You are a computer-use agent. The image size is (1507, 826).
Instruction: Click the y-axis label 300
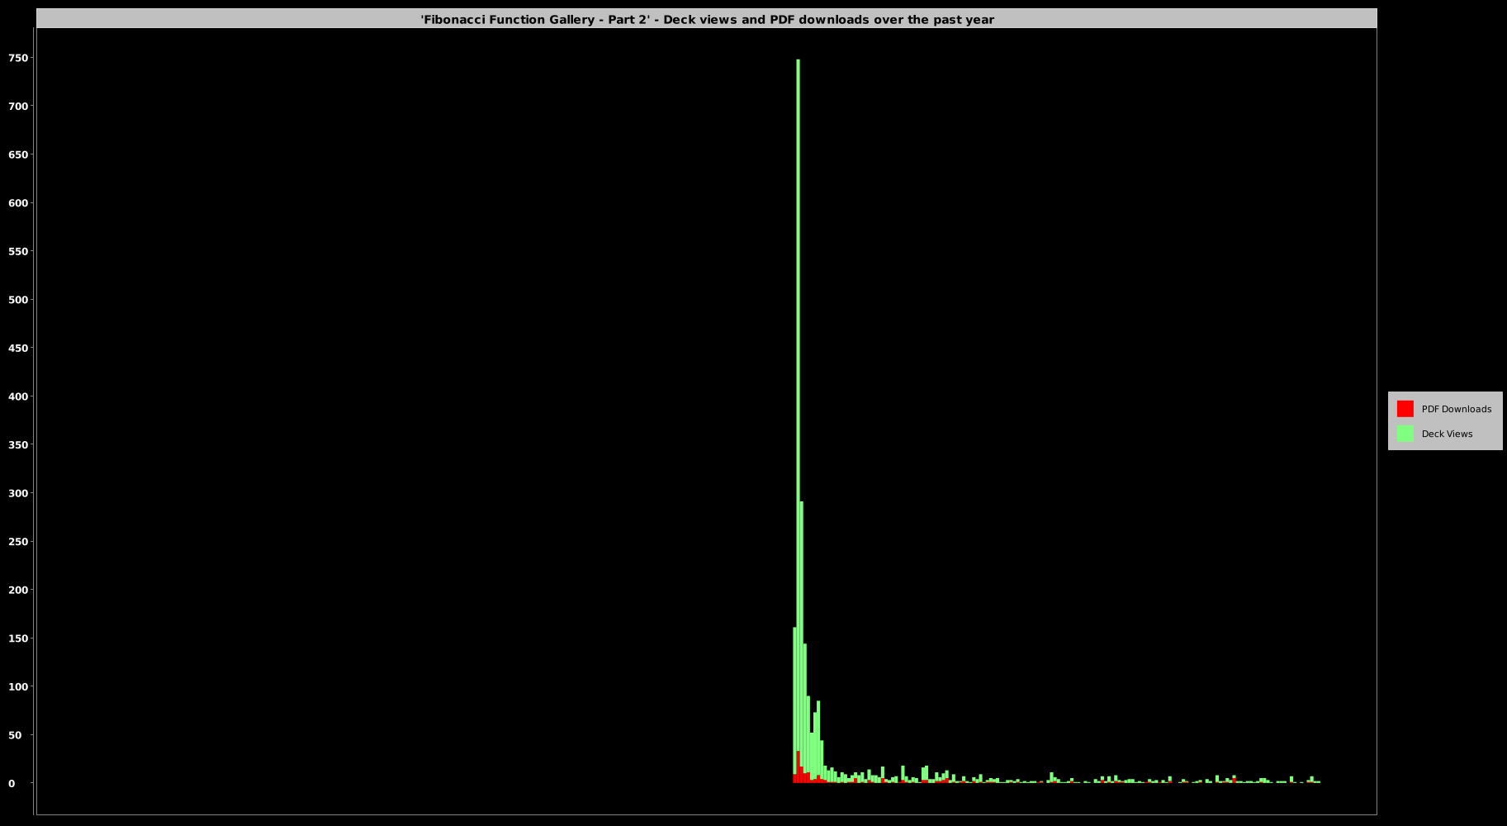18,493
